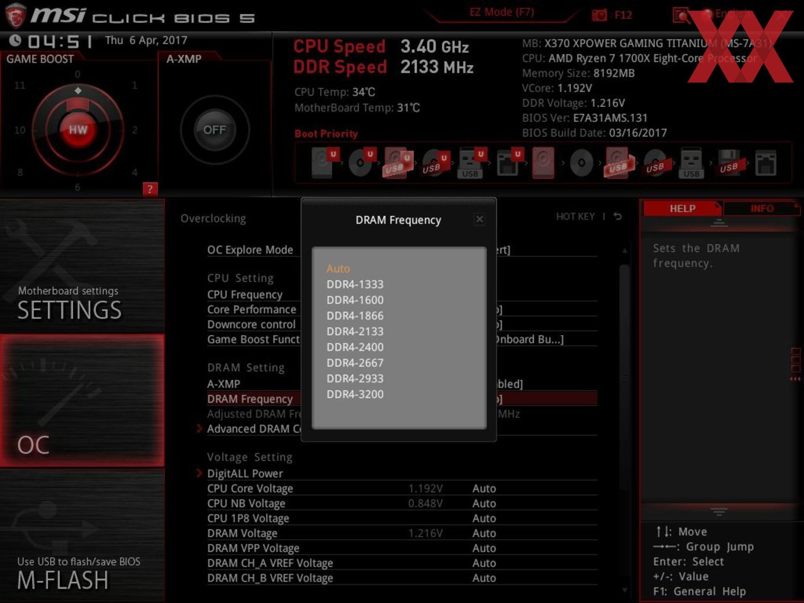Select the legacy CD/DVD boot device icon
804x603 pixels.
click(582, 163)
